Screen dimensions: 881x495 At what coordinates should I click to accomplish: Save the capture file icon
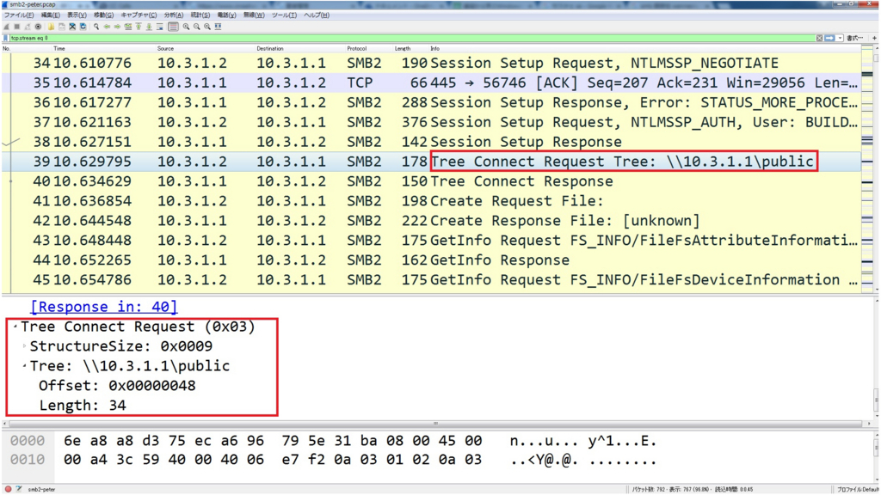tap(62, 27)
